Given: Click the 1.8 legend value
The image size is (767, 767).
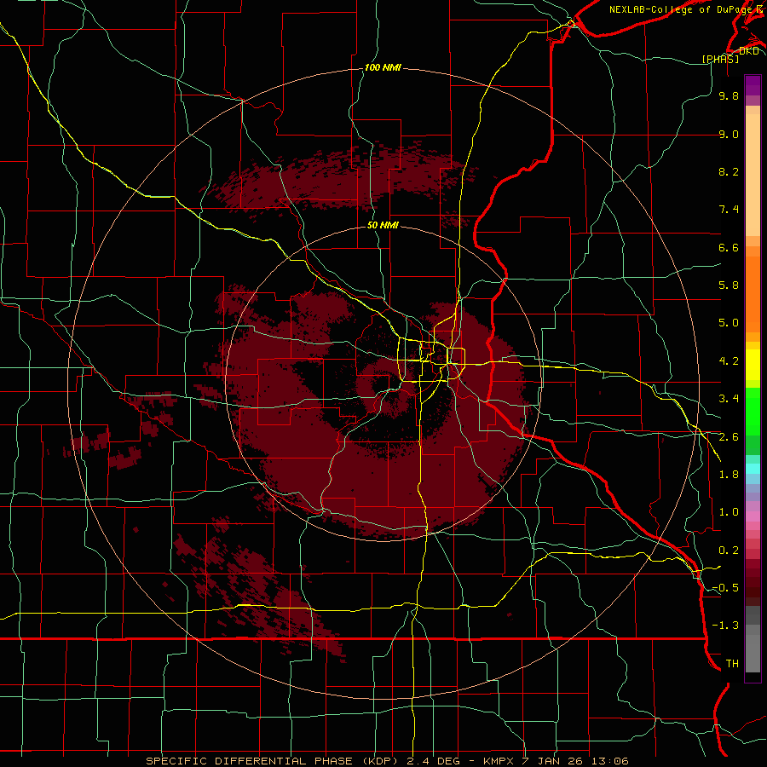Looking at the screenshot, I should [x=729, y=475].
